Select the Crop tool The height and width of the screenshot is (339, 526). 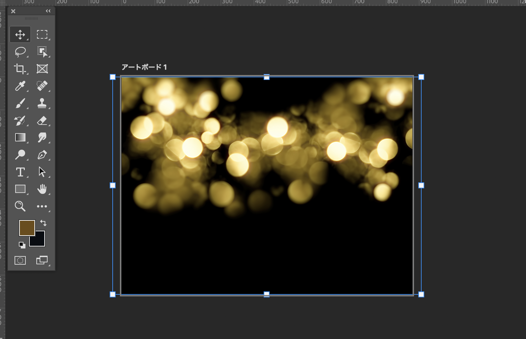(x=20, y=69)
